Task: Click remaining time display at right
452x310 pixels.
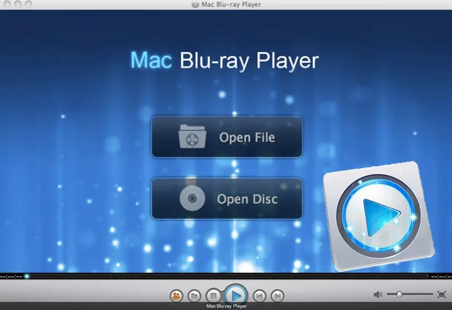Action: coord(441,277)
